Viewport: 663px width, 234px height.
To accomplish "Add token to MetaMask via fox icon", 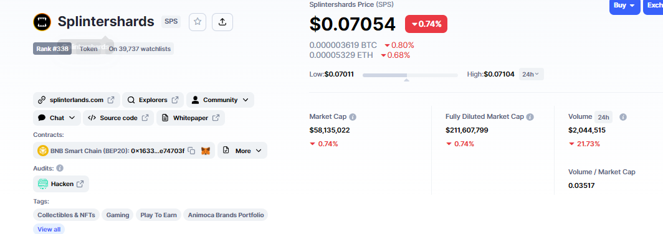I will point(206,151).
